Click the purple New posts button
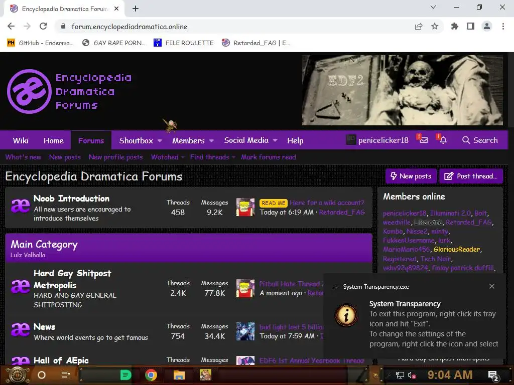 coord(411,176)
